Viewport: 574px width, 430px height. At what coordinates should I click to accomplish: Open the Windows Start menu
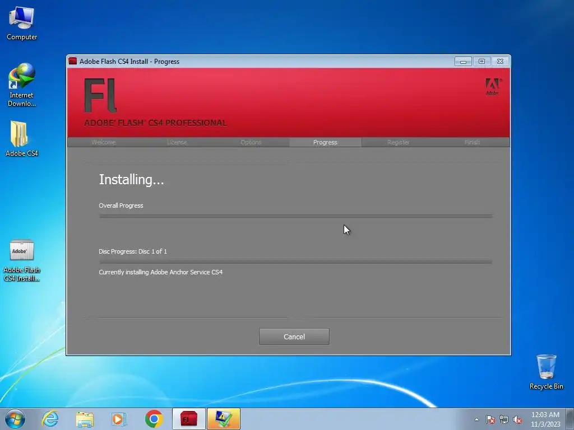(15, 419)
